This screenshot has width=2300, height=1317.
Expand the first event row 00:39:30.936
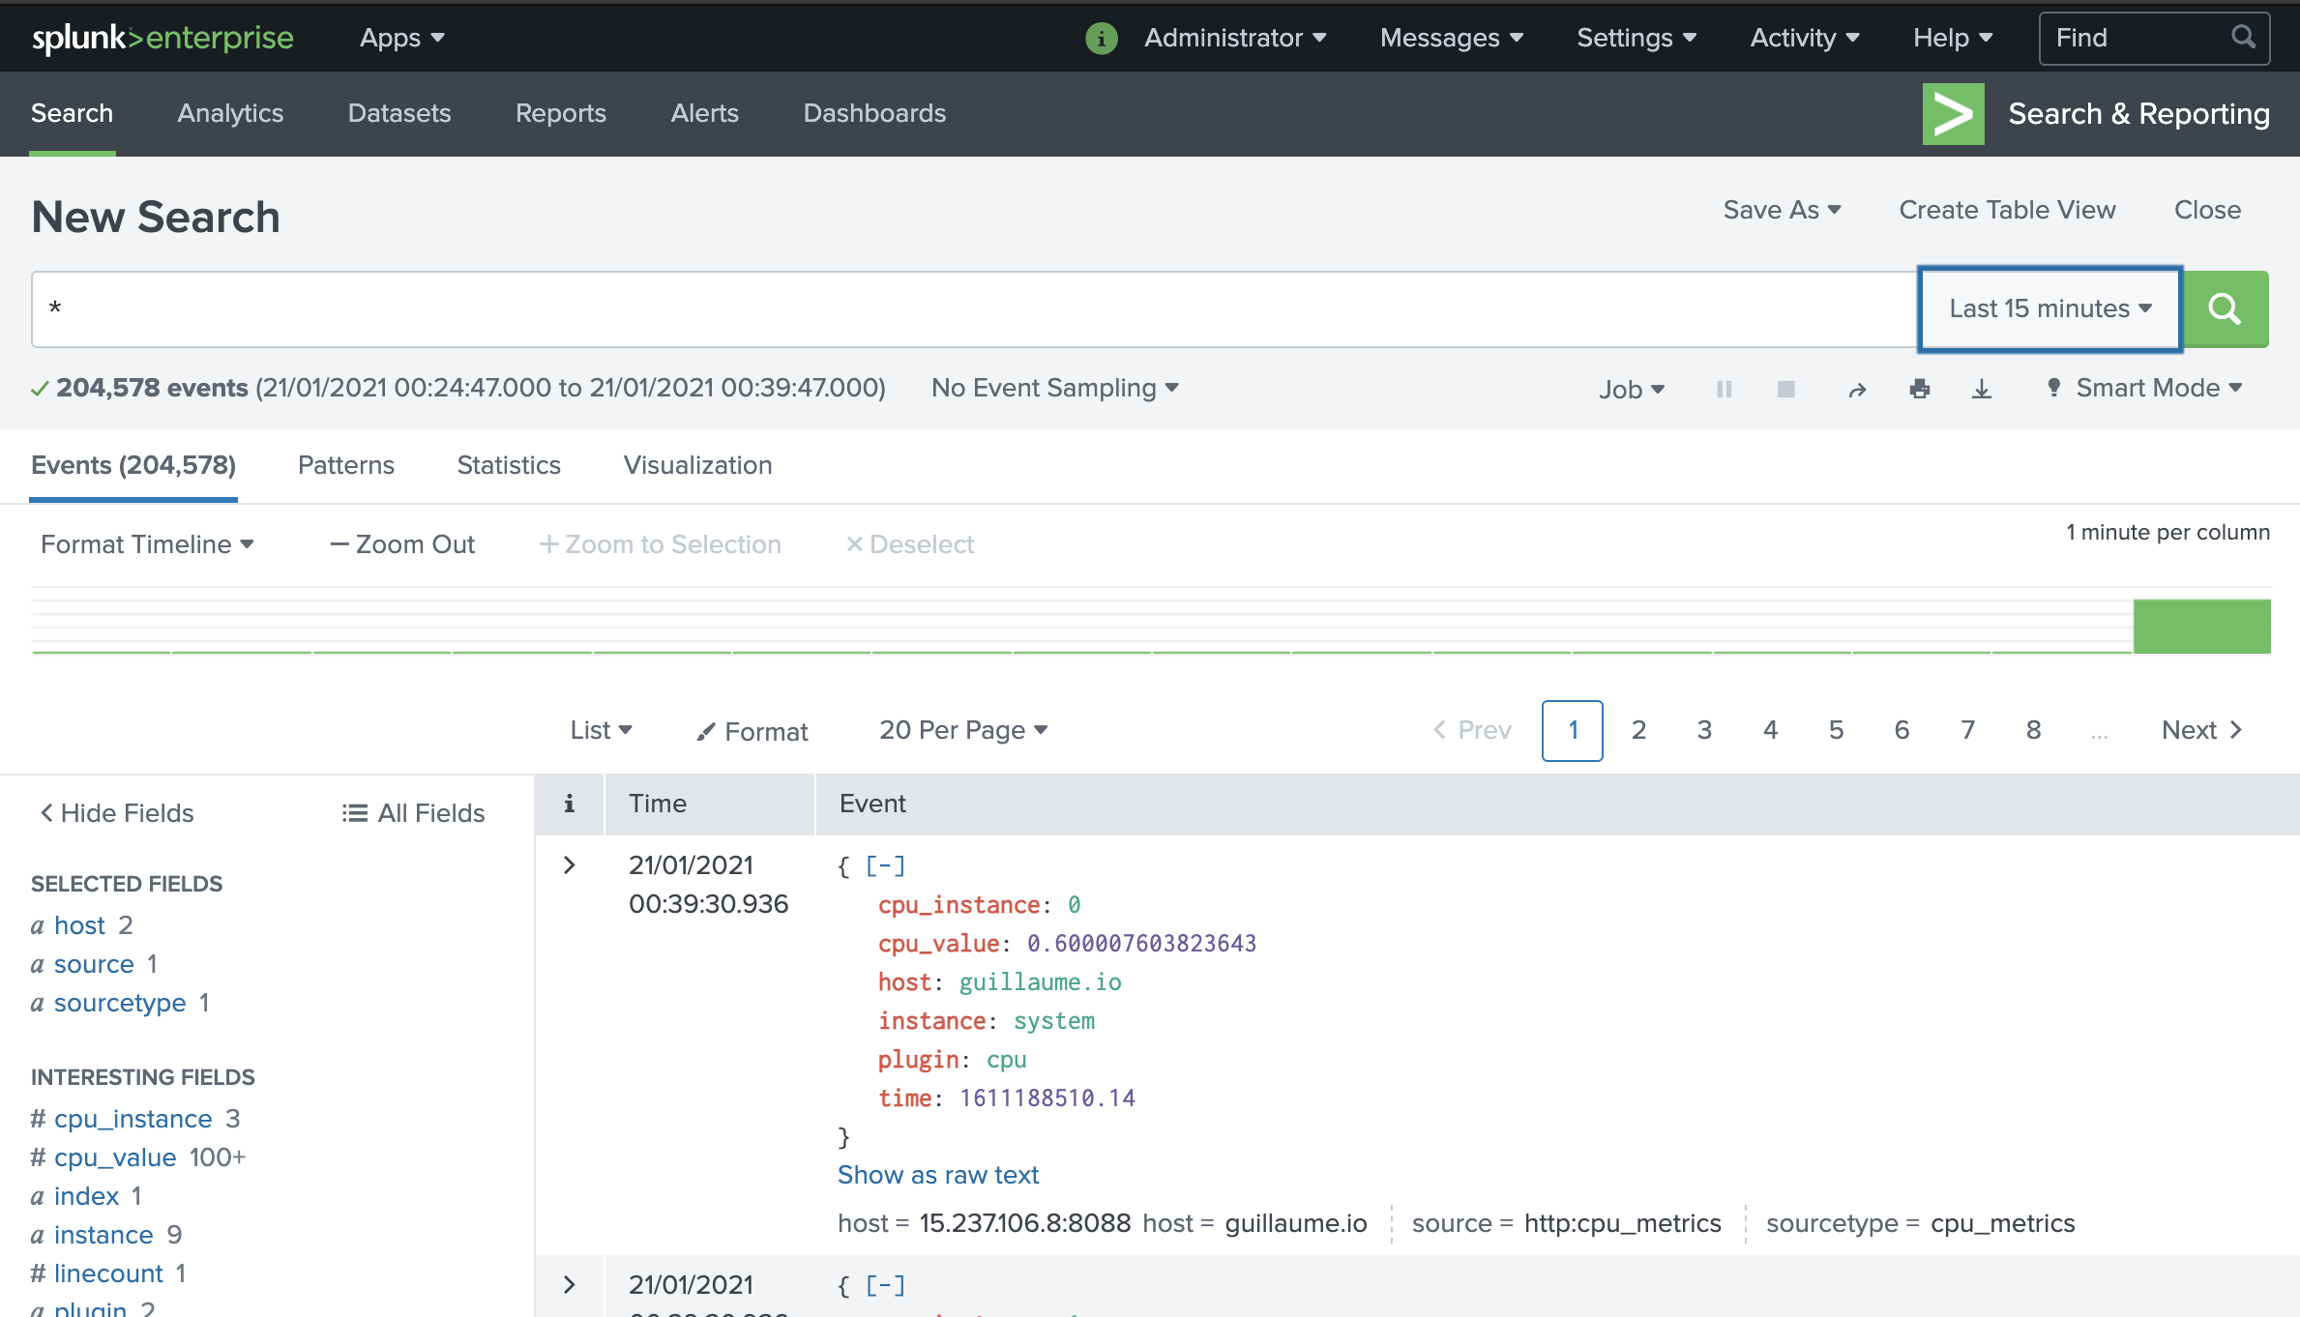pyautogui.click(x=569, y=865)
